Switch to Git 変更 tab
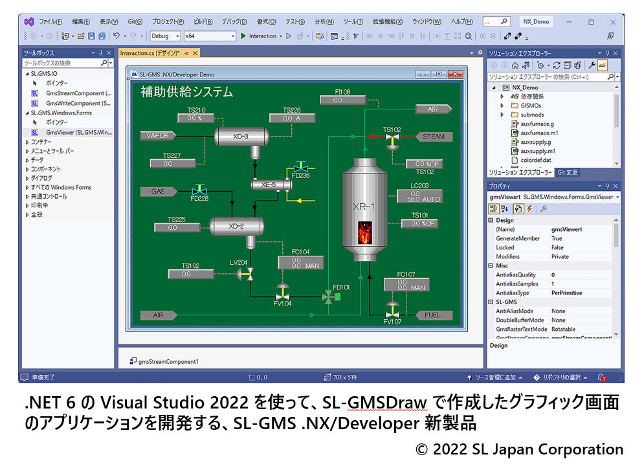The height and width of the screenshot is (470, 644). 567,173
